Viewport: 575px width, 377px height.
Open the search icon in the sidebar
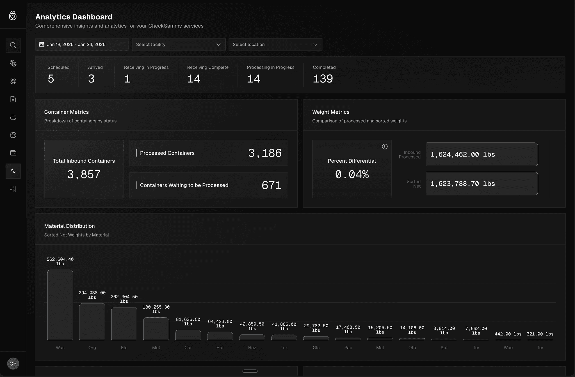13,45
